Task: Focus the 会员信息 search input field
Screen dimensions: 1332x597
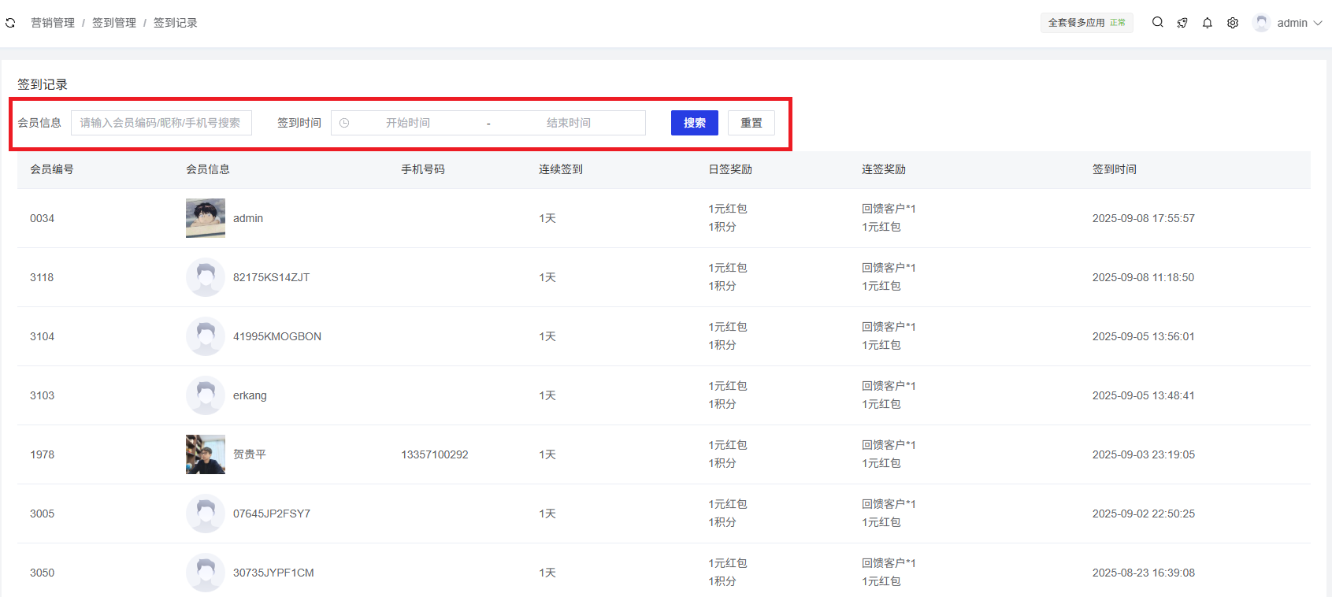Action: tap(161, 123)
